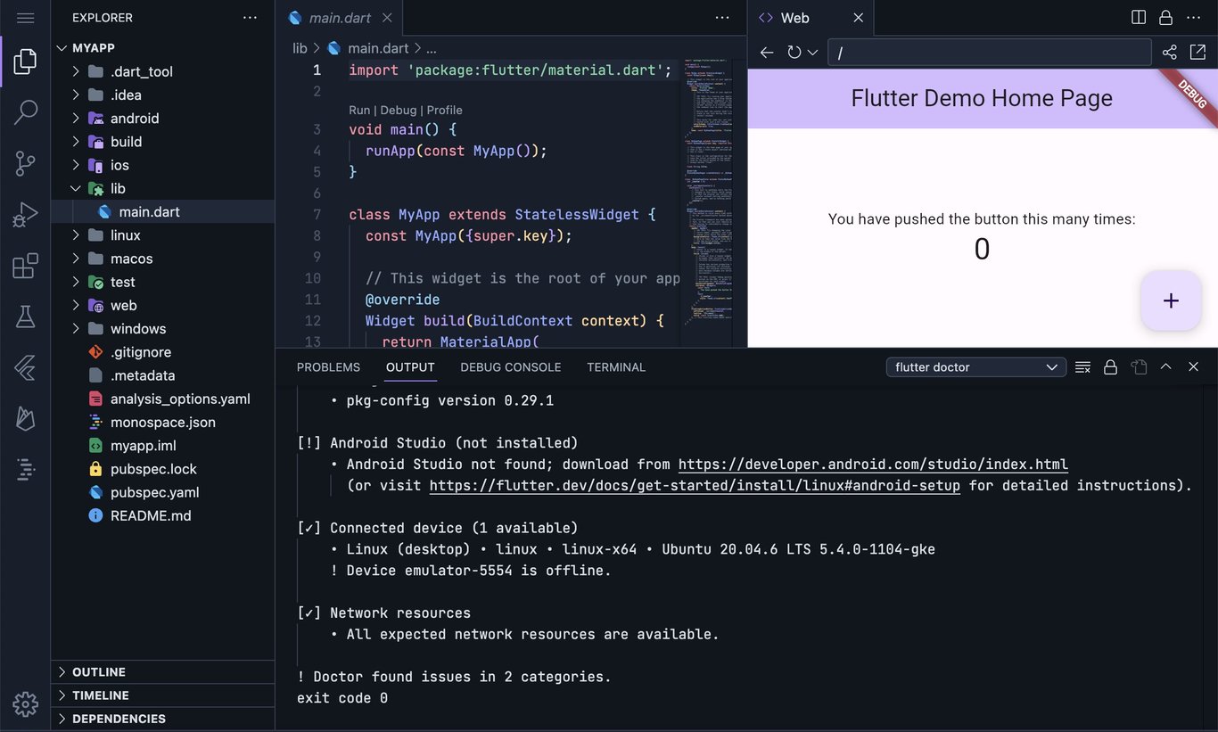Screen dimensions: 1218x732
Task: Open more actions in Web preview group
Action: [x=1194, y=18]
